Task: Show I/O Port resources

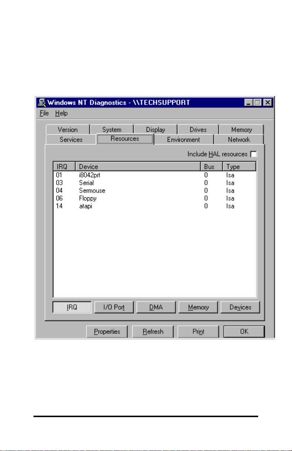Action: tap(114, 307)
